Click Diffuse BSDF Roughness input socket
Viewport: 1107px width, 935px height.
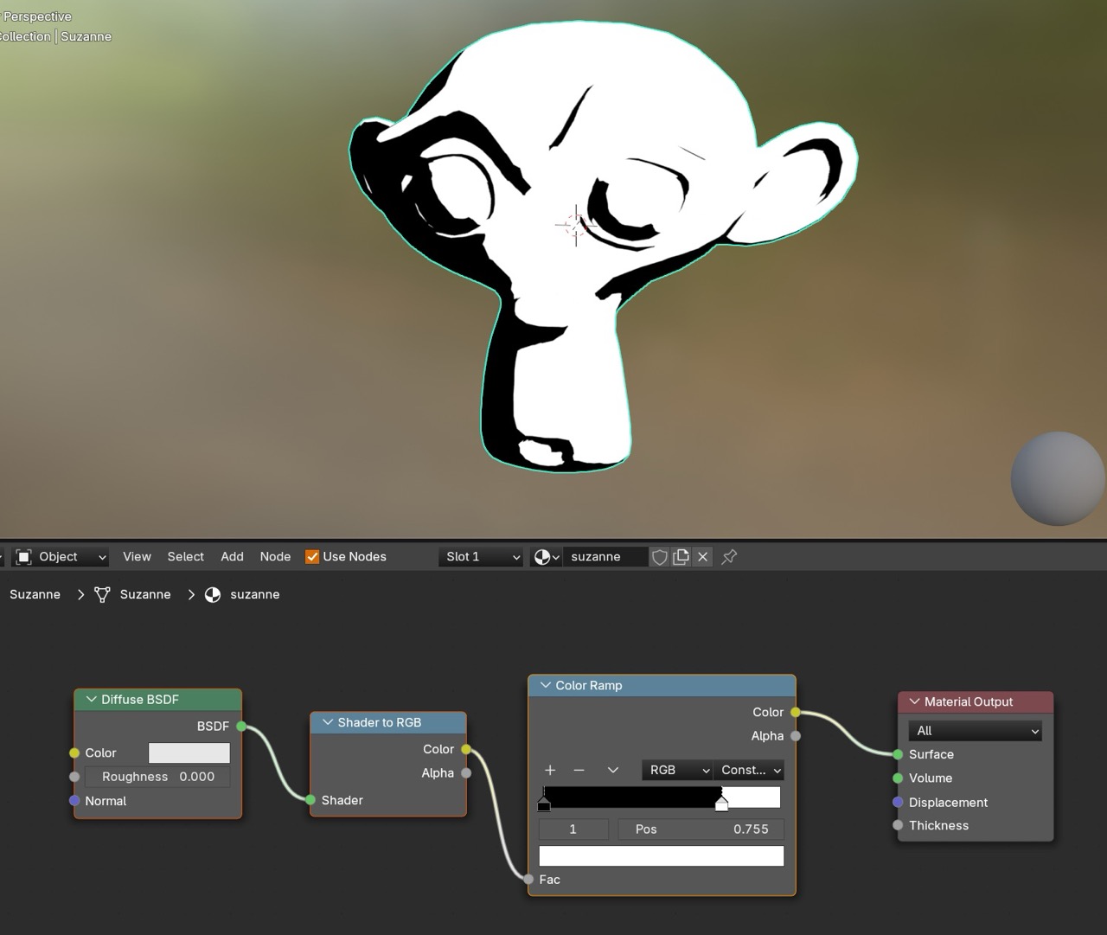click(x=74, y=777)
